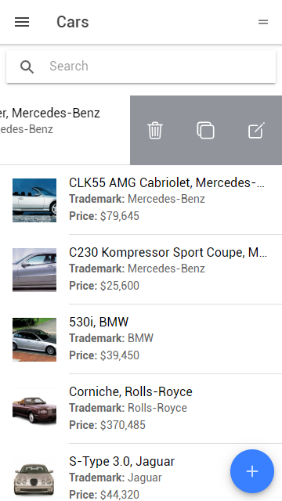Delete the swiped car with trash icon

point(155,131)
